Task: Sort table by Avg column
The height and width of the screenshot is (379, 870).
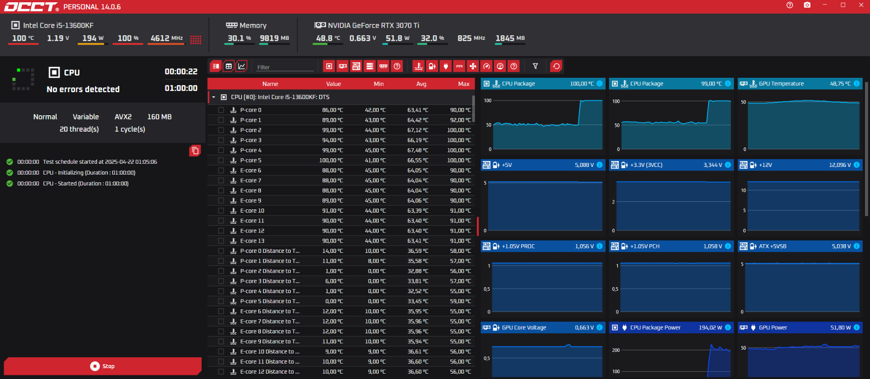Action: pos(421,84)
